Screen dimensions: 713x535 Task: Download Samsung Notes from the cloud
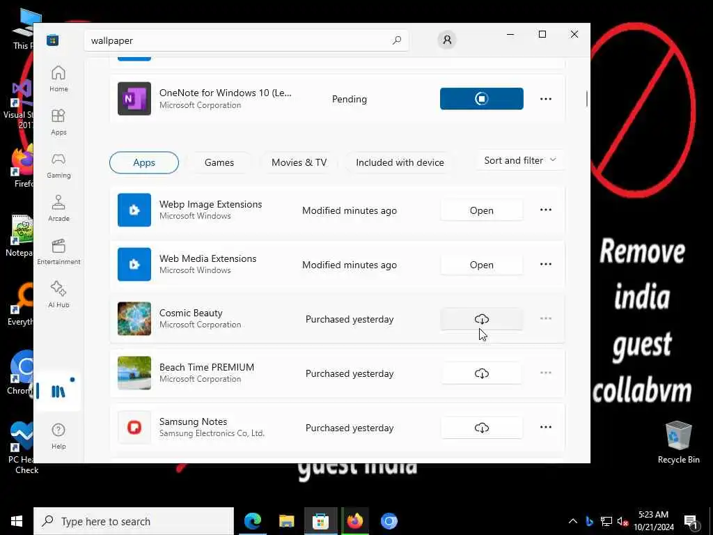click(x=482, y=428)
